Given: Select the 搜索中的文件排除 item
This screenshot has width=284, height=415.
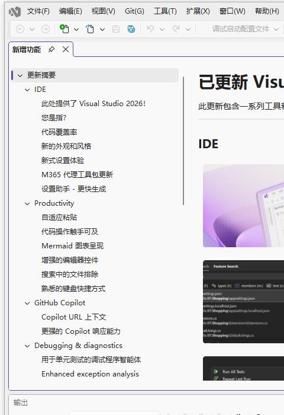Looking at the screenshot, I should click(x=70, y=274).
